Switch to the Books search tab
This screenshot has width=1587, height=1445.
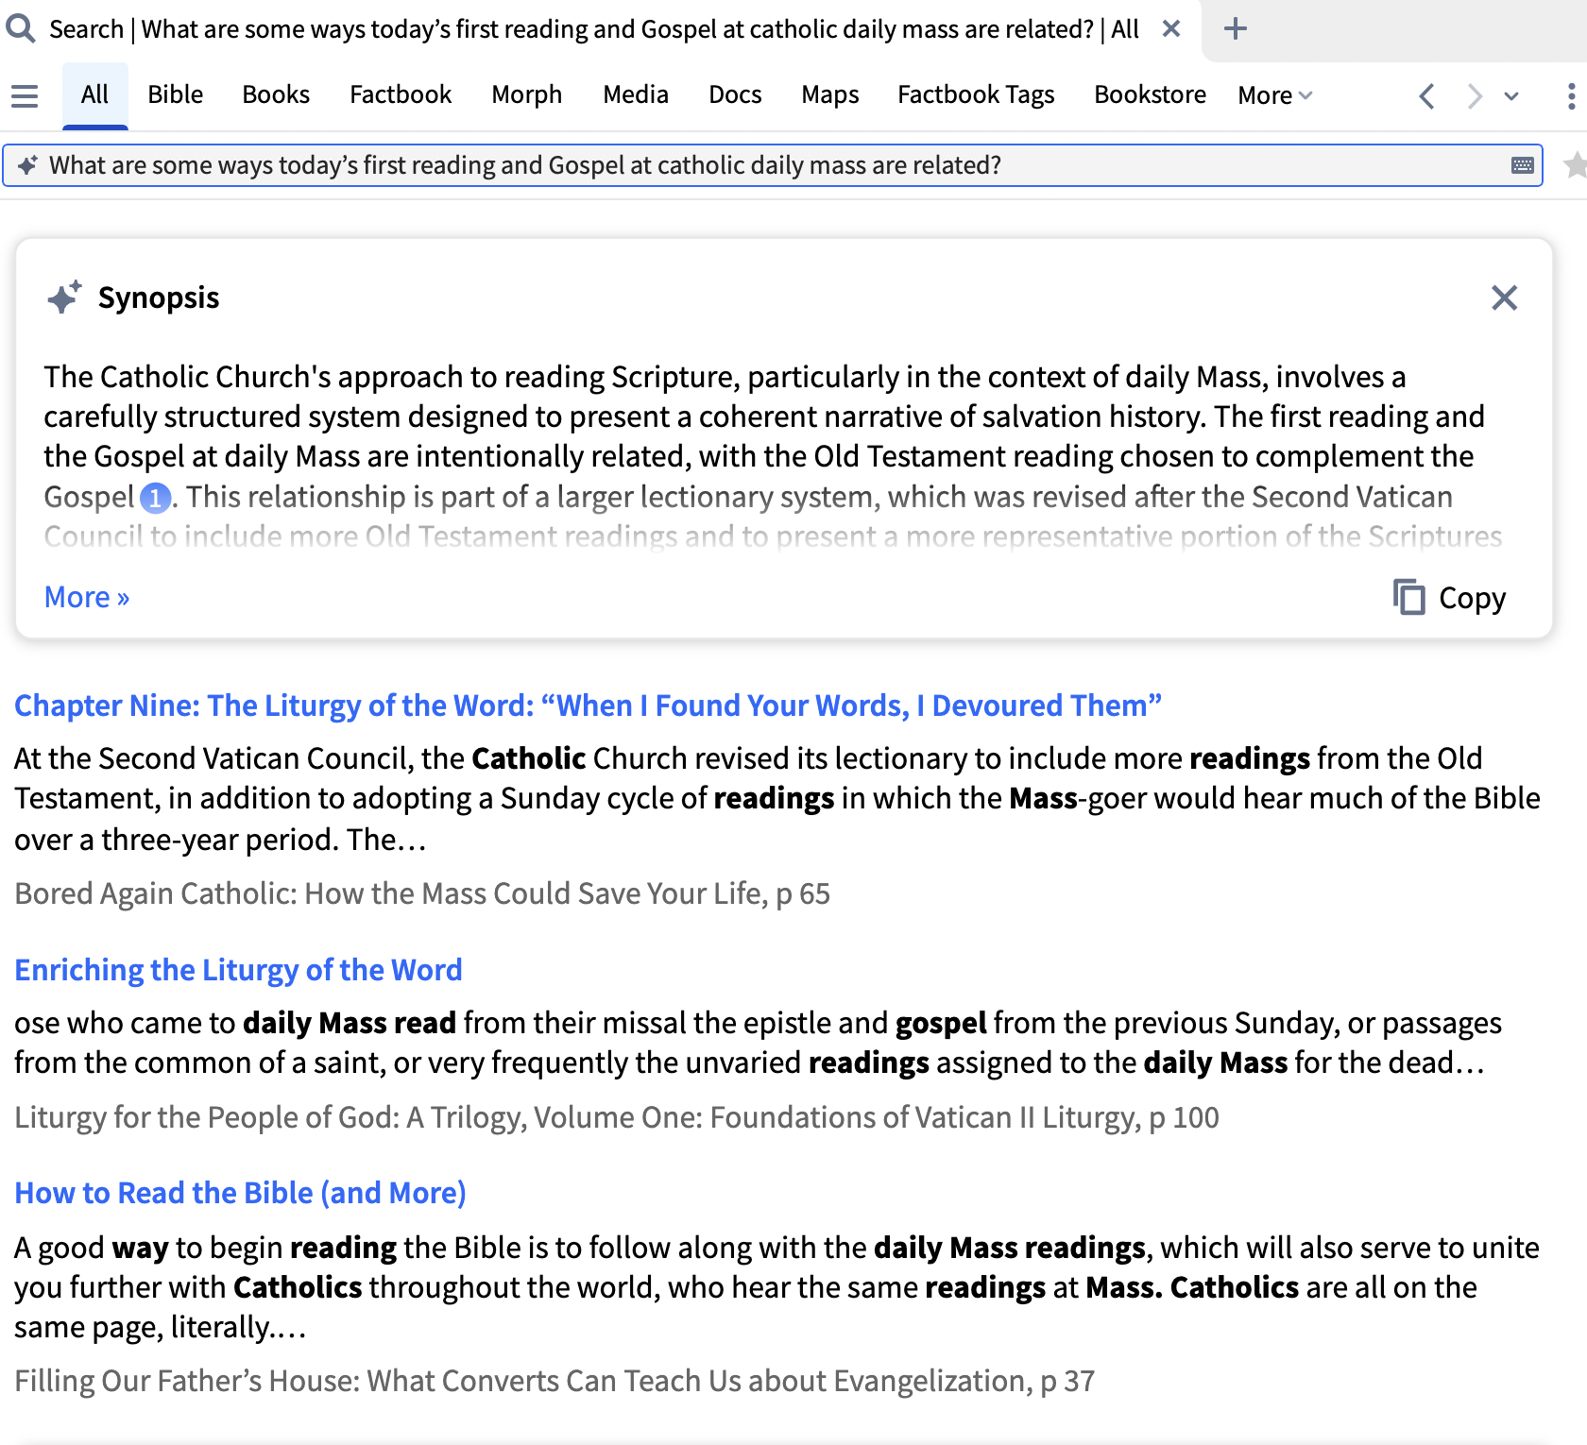276,94
